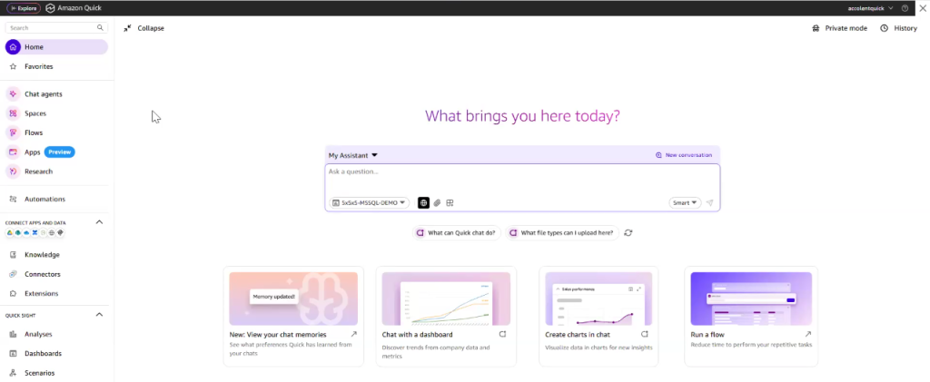Click the search magnifier icon
The image size is (930, 382).
point(100,28)
